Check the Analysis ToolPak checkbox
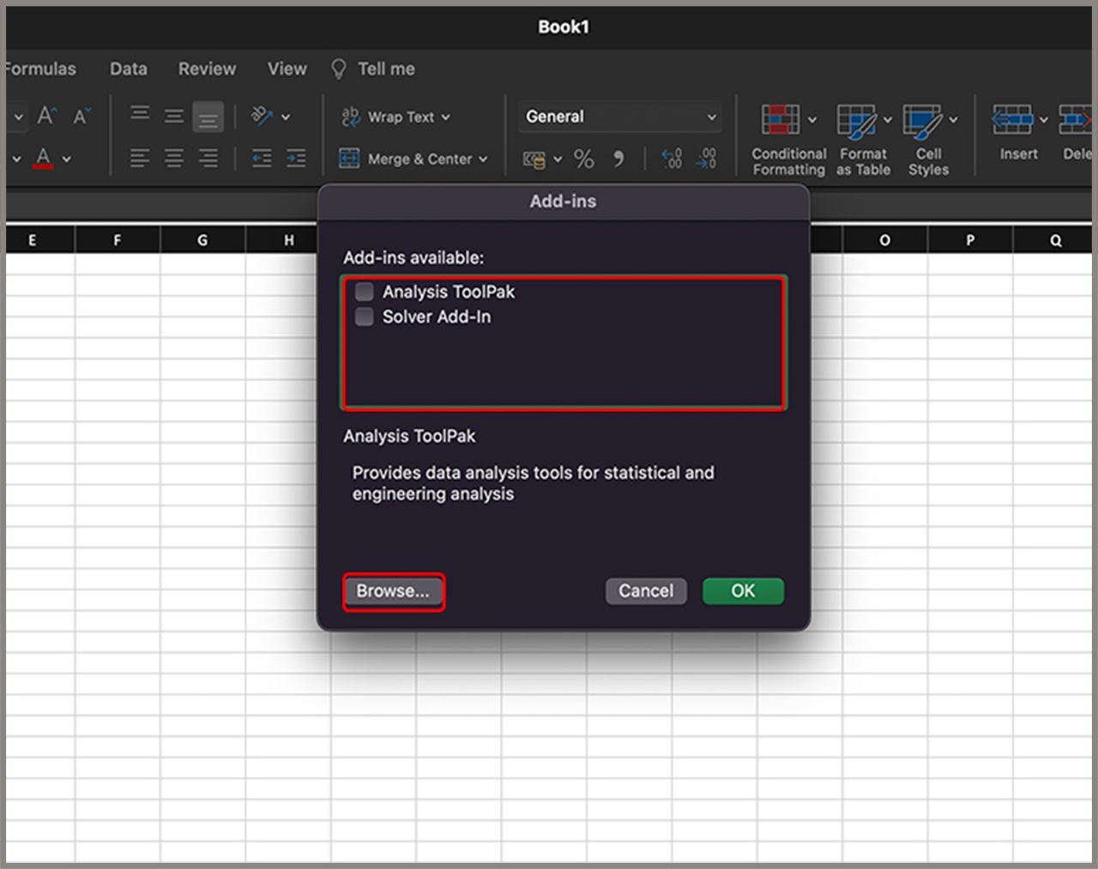Screen dimensions: 1098x869 point(365,291)
